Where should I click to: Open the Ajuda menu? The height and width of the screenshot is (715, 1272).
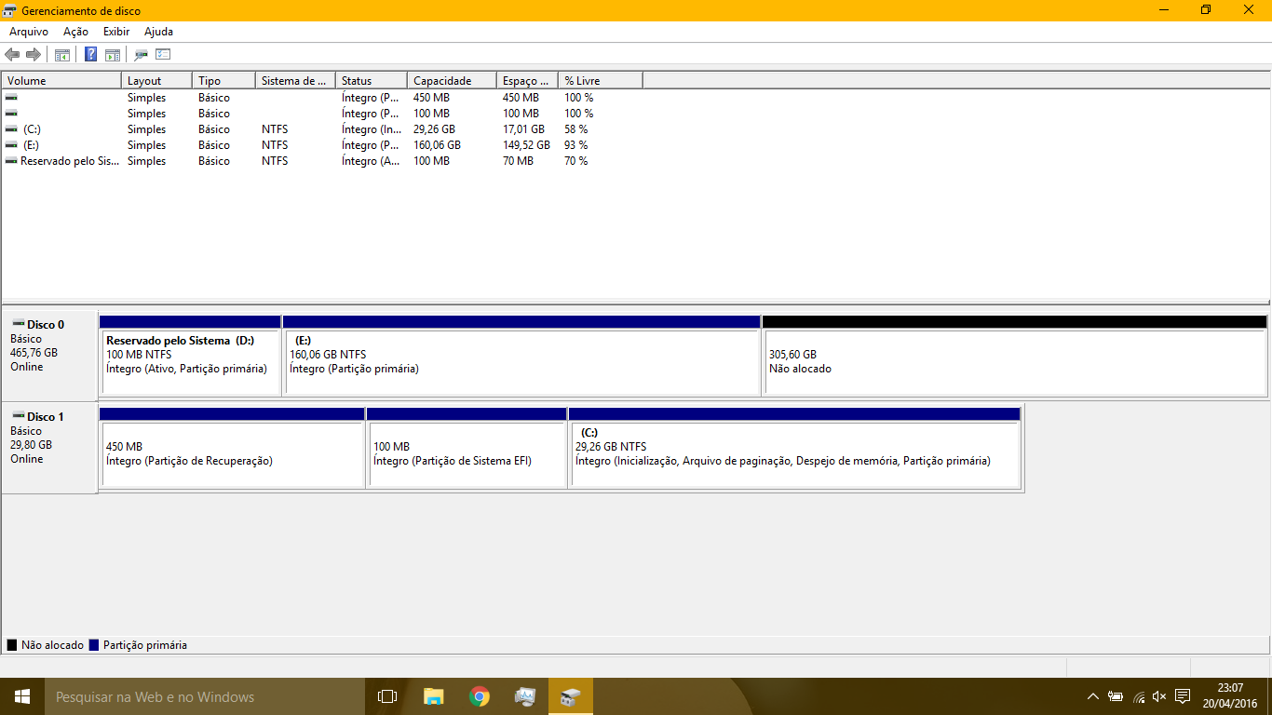tap(159, 32)
